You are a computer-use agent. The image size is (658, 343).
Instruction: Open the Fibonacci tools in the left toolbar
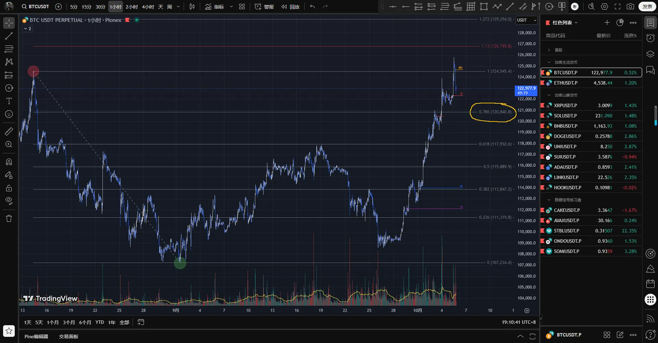9,49
